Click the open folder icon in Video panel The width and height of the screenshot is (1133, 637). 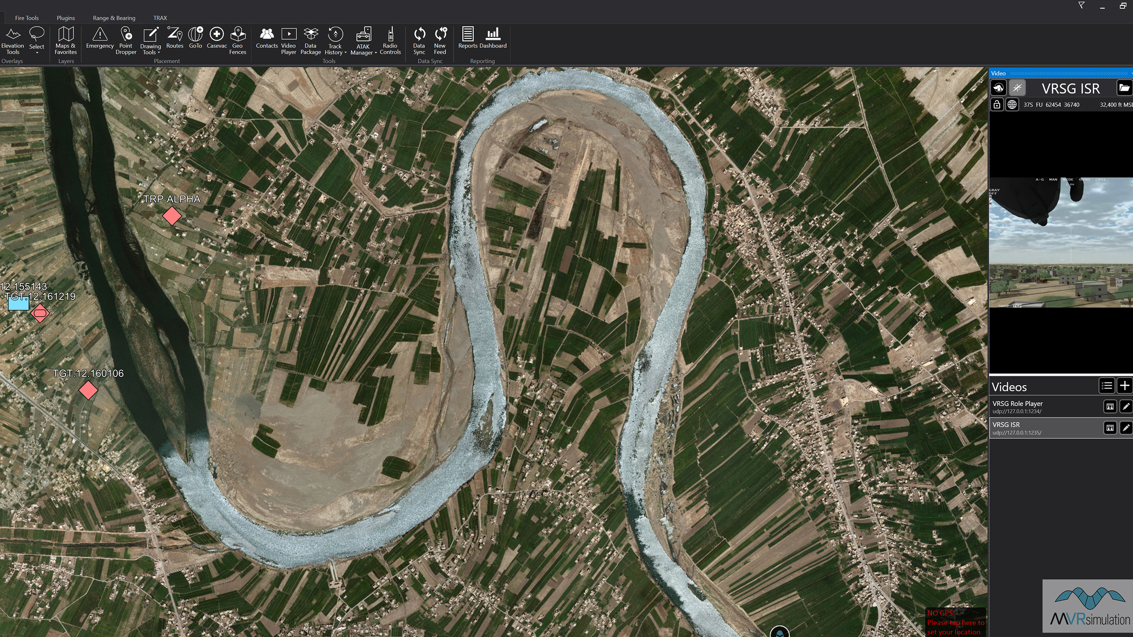(1124, 88)
